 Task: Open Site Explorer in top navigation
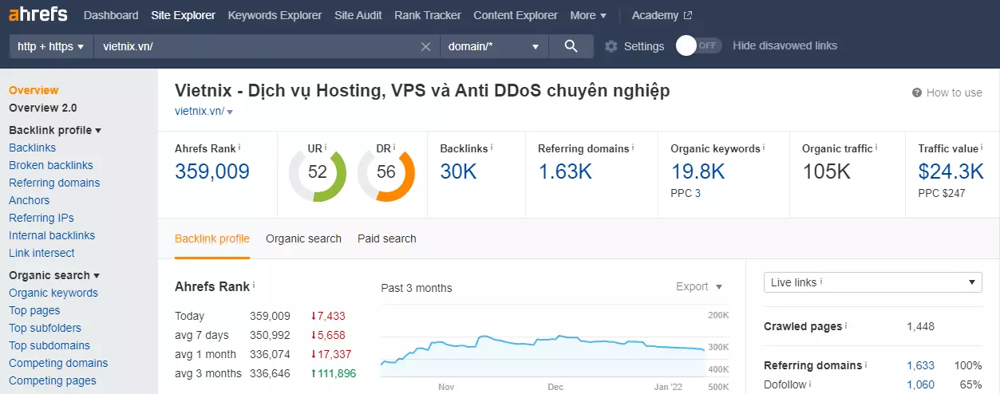tap(183, 15)
